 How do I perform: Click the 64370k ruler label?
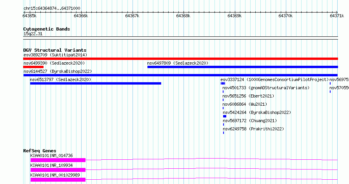click(285, 16)
